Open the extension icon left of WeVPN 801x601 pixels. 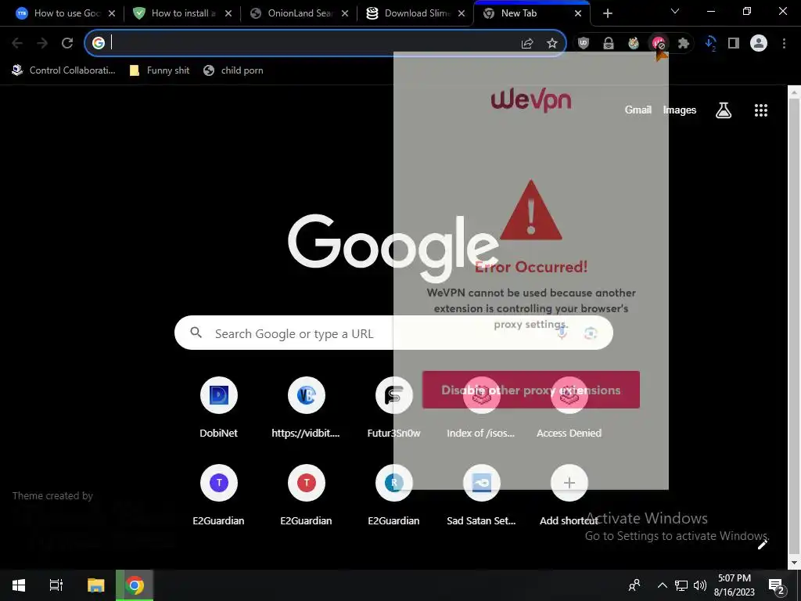pyautogui.click(x=634, y=44)
